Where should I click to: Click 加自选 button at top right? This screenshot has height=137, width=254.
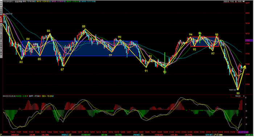(226, 1)
